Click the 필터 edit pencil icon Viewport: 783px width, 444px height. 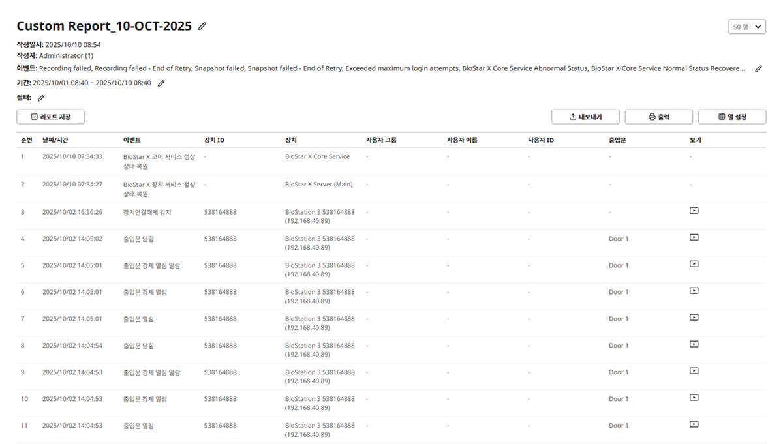41,98
